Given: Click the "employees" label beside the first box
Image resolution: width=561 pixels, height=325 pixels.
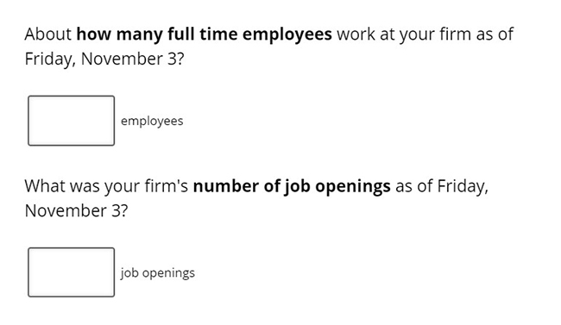Looking at the screenshot, I should [152, 122].
